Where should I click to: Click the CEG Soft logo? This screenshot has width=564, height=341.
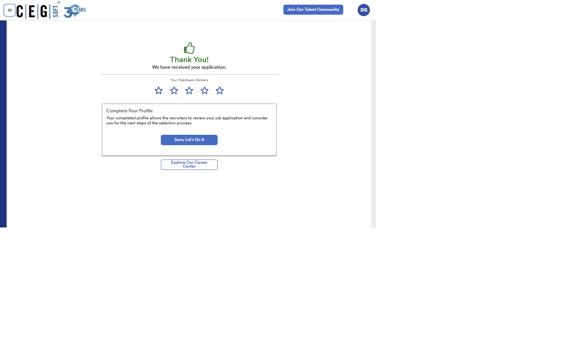pyautogui.click(x=37, y=11)
